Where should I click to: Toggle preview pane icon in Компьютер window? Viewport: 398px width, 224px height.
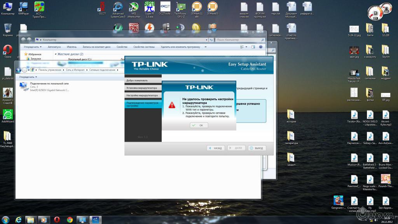(x=253, y=47)
